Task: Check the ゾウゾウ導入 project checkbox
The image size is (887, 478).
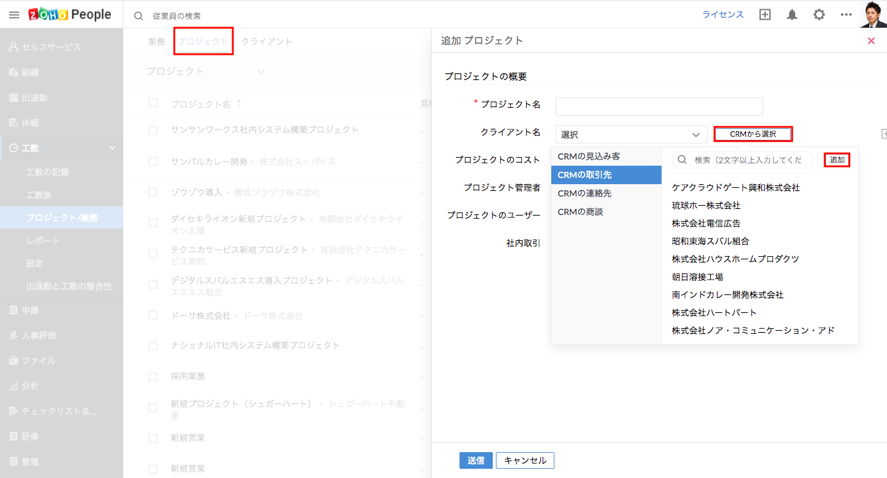Action: 153,192
